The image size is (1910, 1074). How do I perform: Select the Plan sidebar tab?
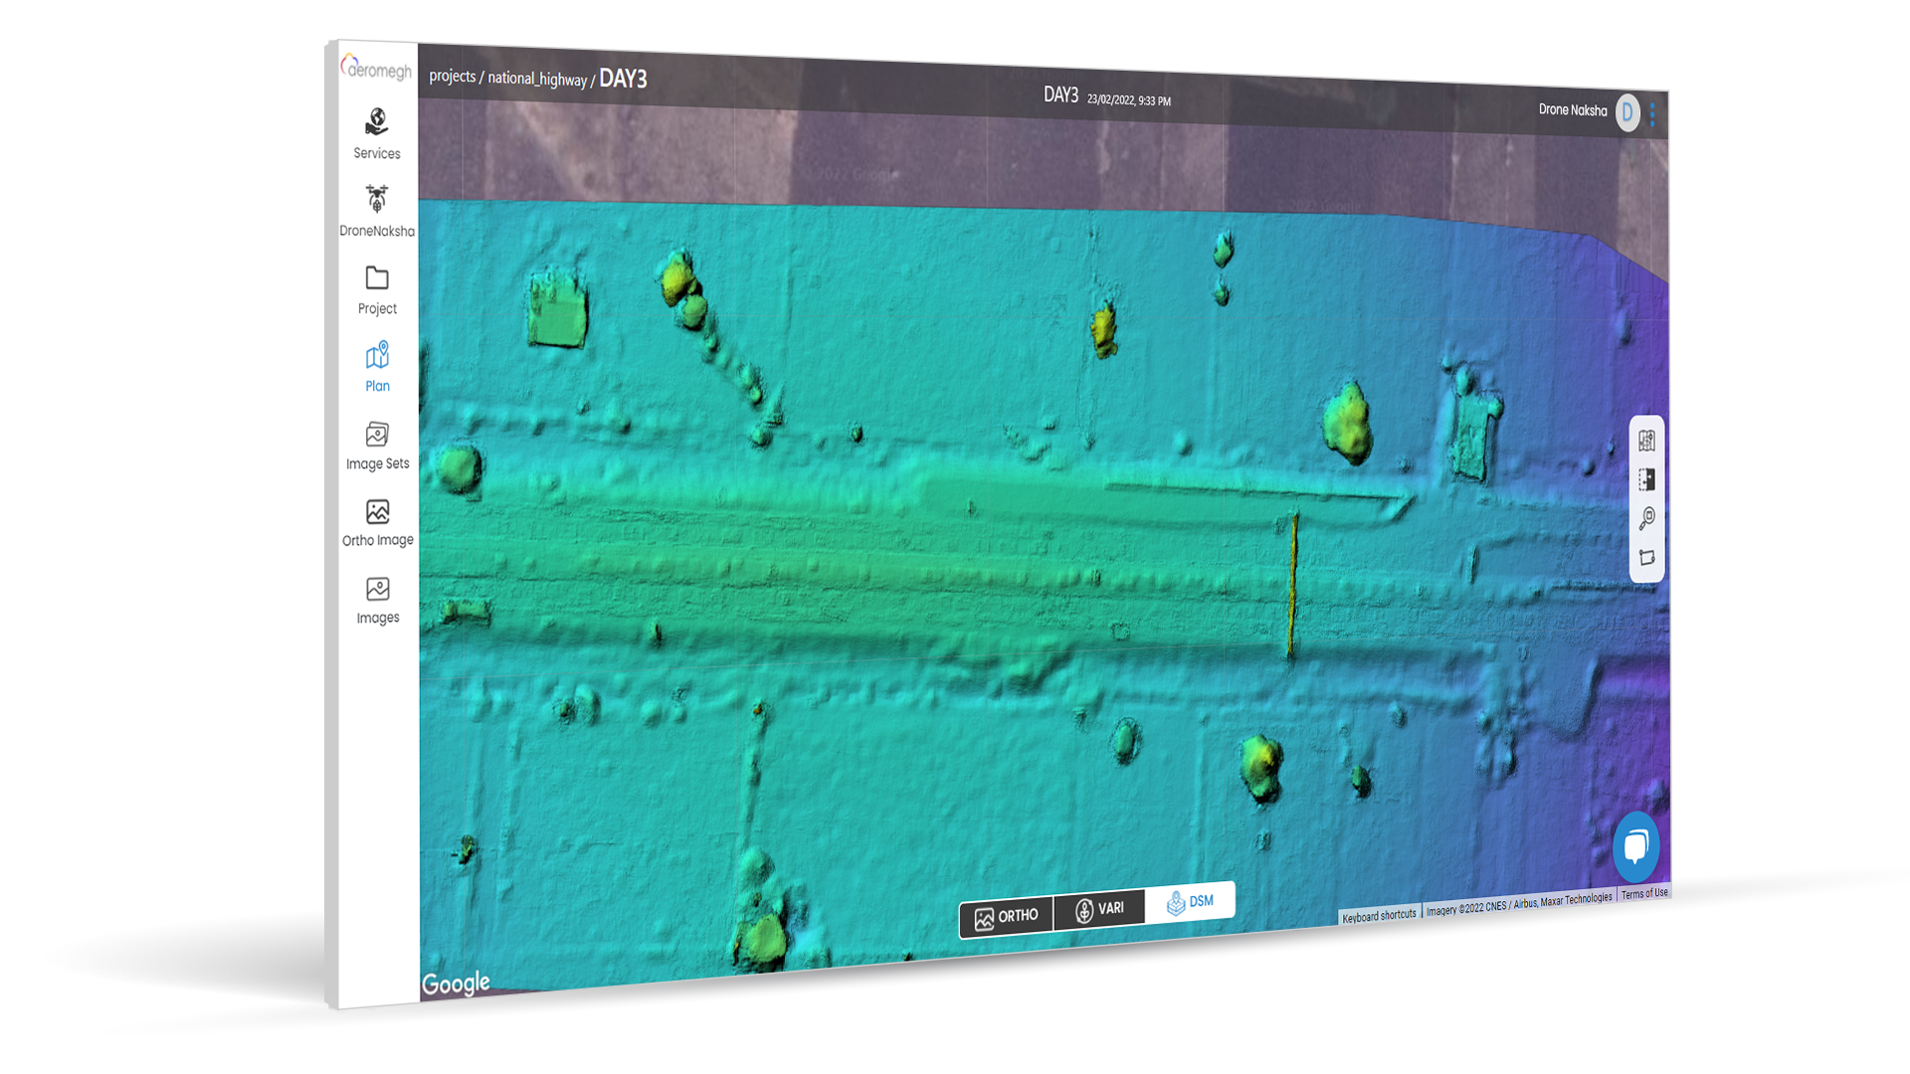(x=377, y=367)
